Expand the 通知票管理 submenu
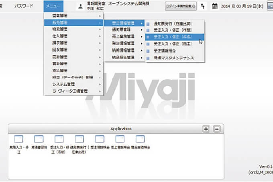 click(x=124, y=30)
